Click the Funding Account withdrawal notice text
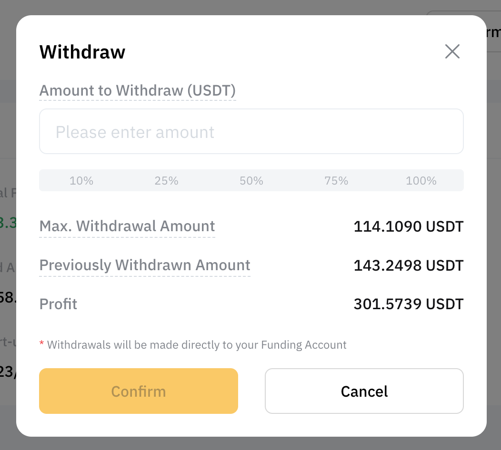 pos(197,345)
